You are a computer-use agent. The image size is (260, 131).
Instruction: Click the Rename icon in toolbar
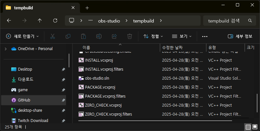pyautogui.click(x=99, y=36)
